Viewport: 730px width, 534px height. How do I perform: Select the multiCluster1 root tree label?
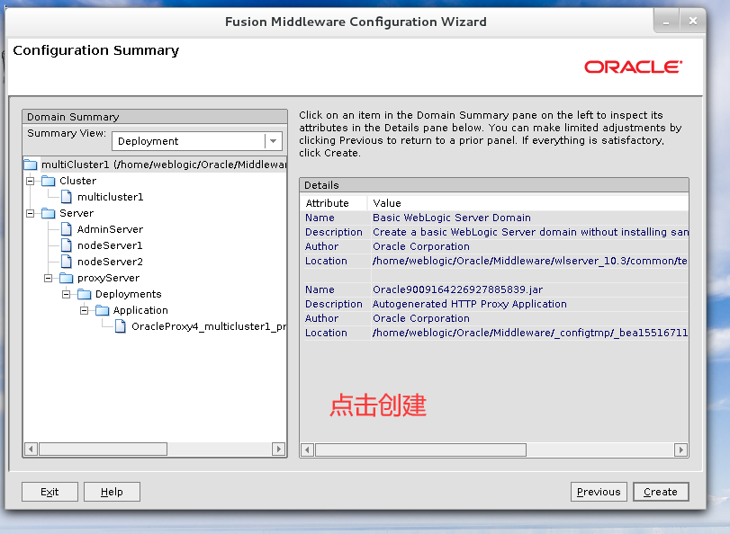(164, 165)
